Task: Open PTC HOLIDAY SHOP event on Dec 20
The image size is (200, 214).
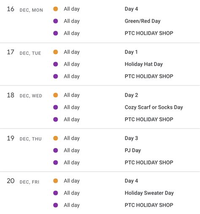Action: pos(149,205)
